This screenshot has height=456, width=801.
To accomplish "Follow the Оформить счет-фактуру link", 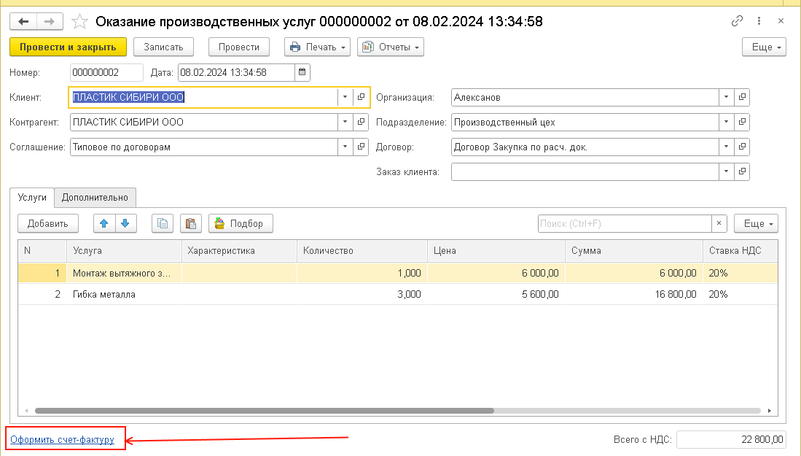I will point(62,440).
